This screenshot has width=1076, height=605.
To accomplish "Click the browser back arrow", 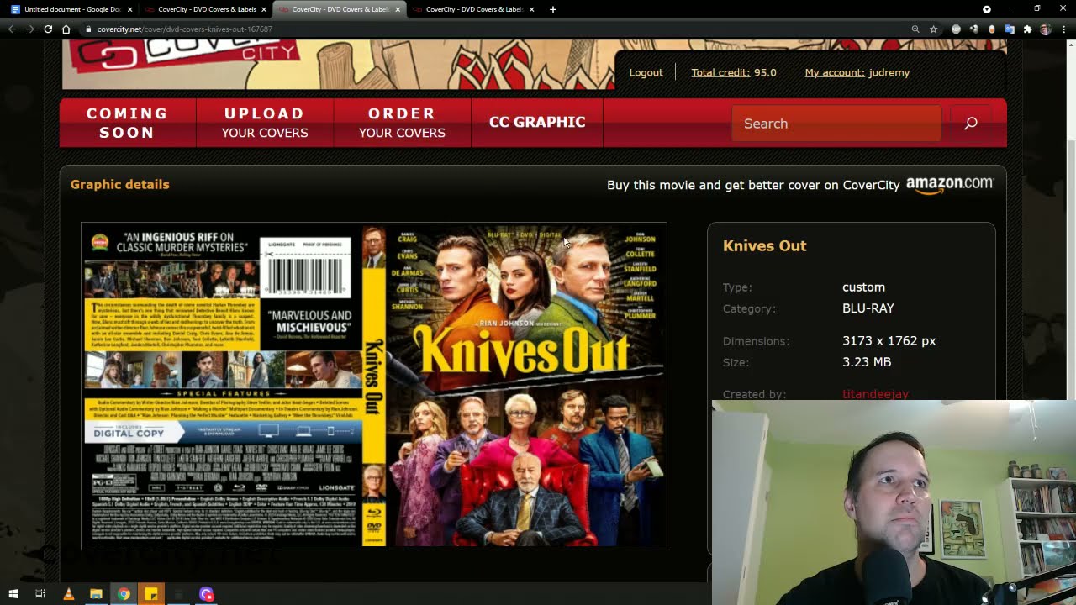I will coord(12,29).
